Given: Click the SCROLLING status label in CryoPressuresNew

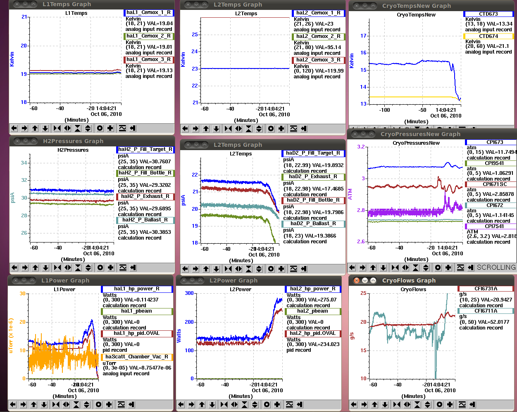Looking at the screenshot, I should coord(496,268).
